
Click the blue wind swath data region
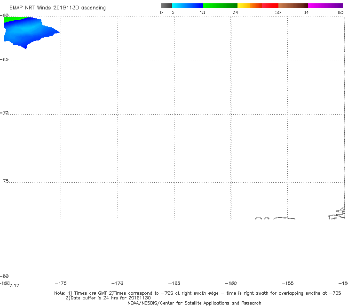click(x=29, y=32)
